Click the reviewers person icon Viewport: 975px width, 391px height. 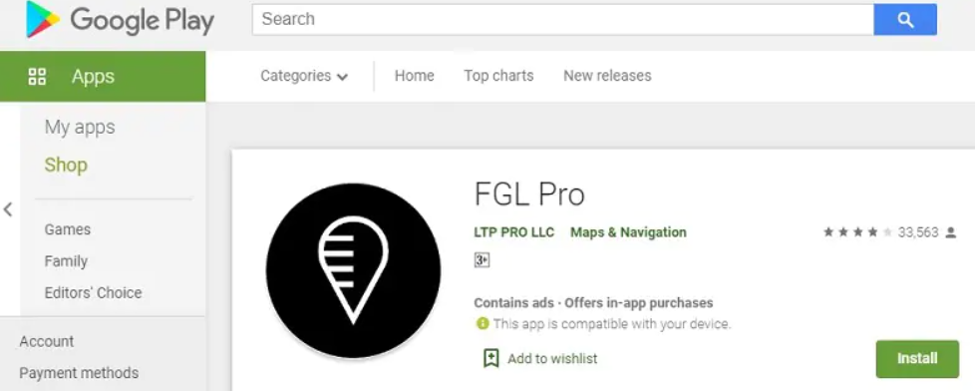(950, 232)
